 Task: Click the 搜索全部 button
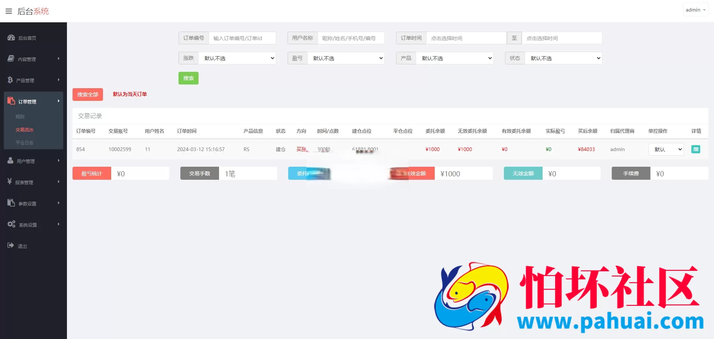(x=87, y=94)
